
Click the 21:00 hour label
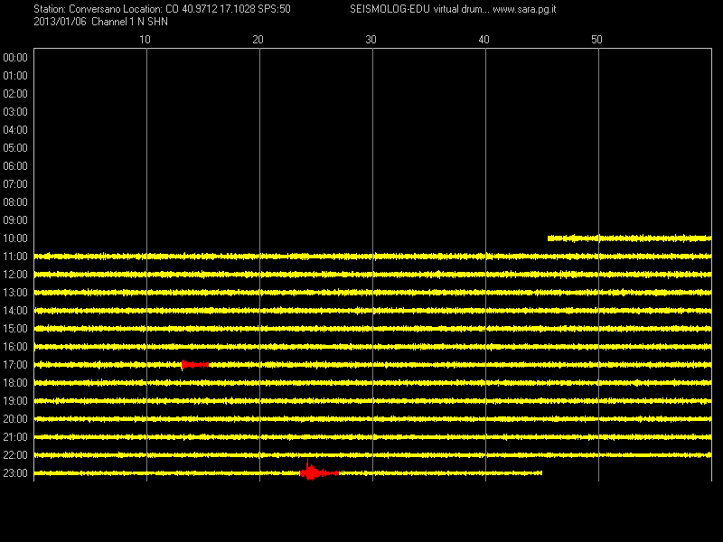coord(15,437)
